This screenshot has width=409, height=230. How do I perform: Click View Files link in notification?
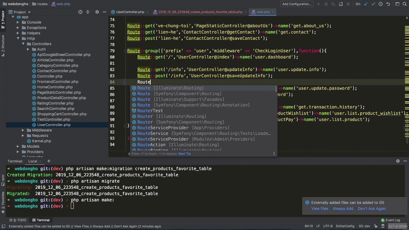tap(320, 209)
